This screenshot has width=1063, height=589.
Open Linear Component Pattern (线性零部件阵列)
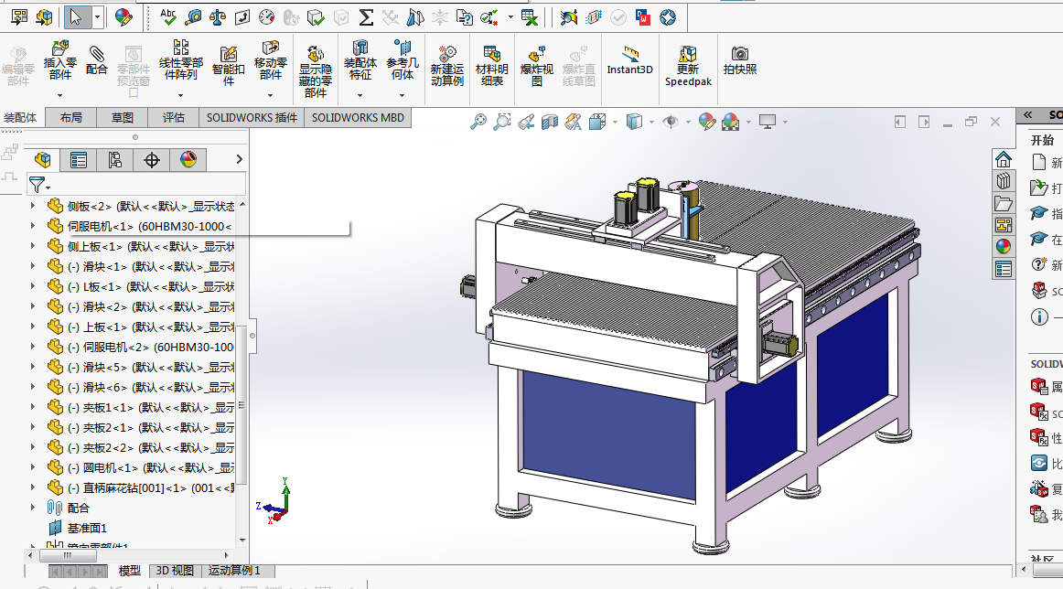click(x=180, y=48)
